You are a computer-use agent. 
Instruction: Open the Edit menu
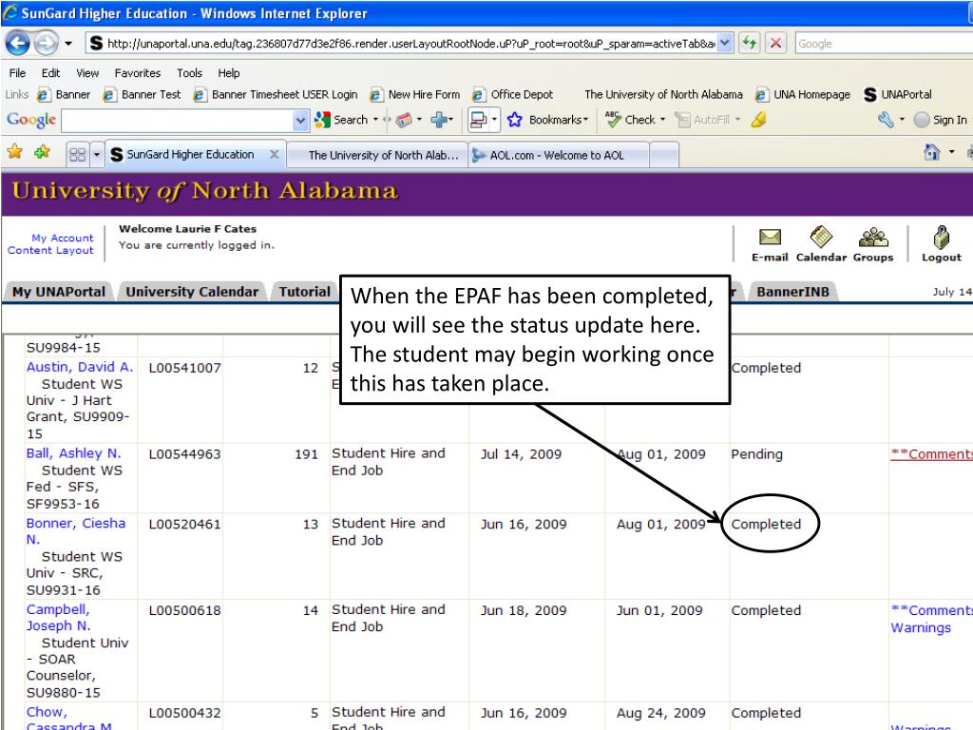50,73
